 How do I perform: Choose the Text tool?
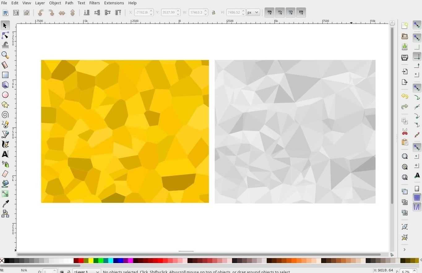[x=5, y=154]
